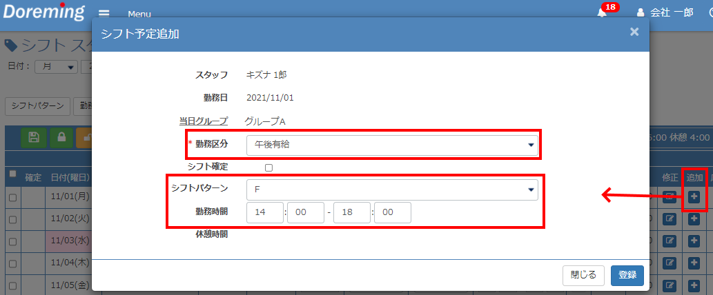Viewport: 713px width, 295px height.
Task: Click the 11/03(水) date cell
Action: click(x=69, y=241)
